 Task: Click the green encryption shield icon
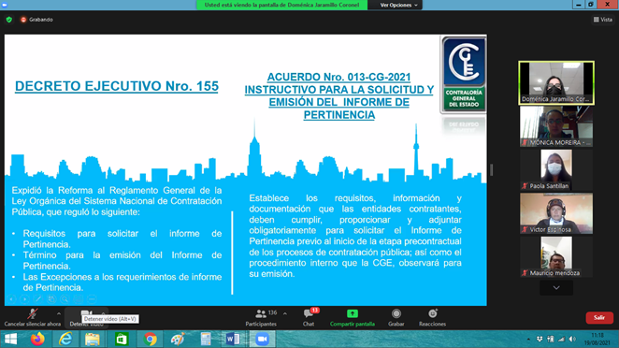(x=9, y=20)
